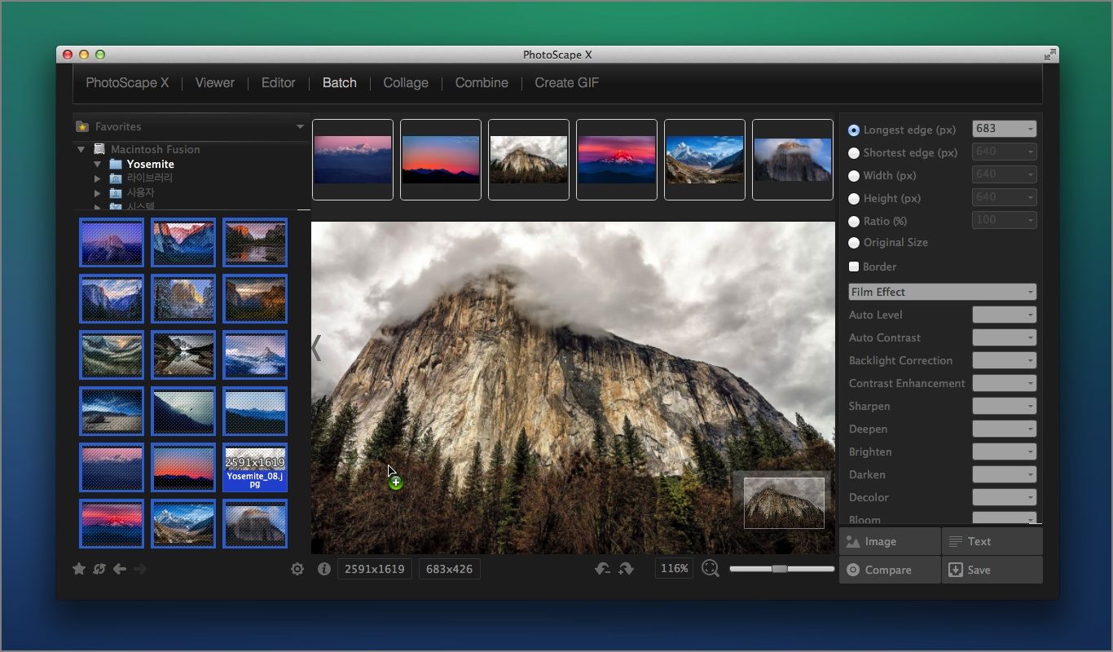This screenshot has width=1113, height=652.
Task: Click the 116% zoom level button
Action: 674,569
